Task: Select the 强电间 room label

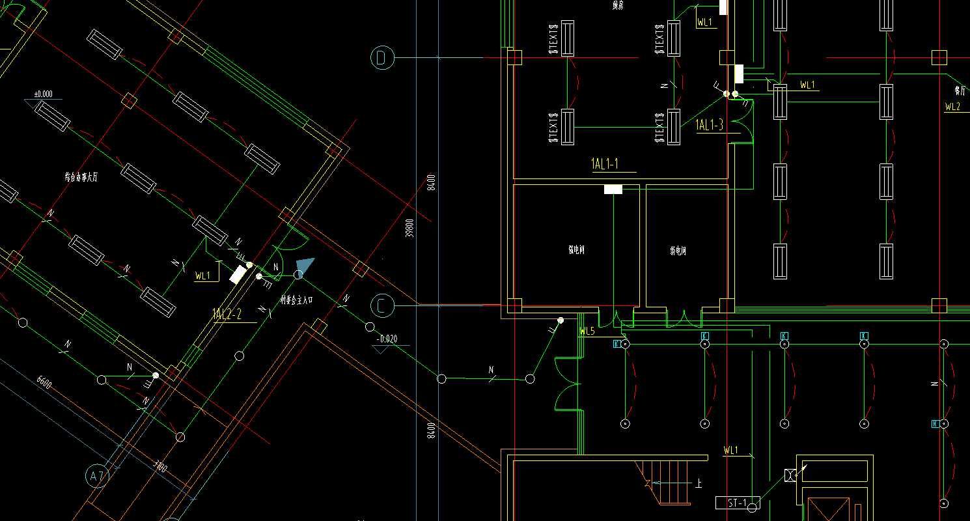Action: point(577,249)
